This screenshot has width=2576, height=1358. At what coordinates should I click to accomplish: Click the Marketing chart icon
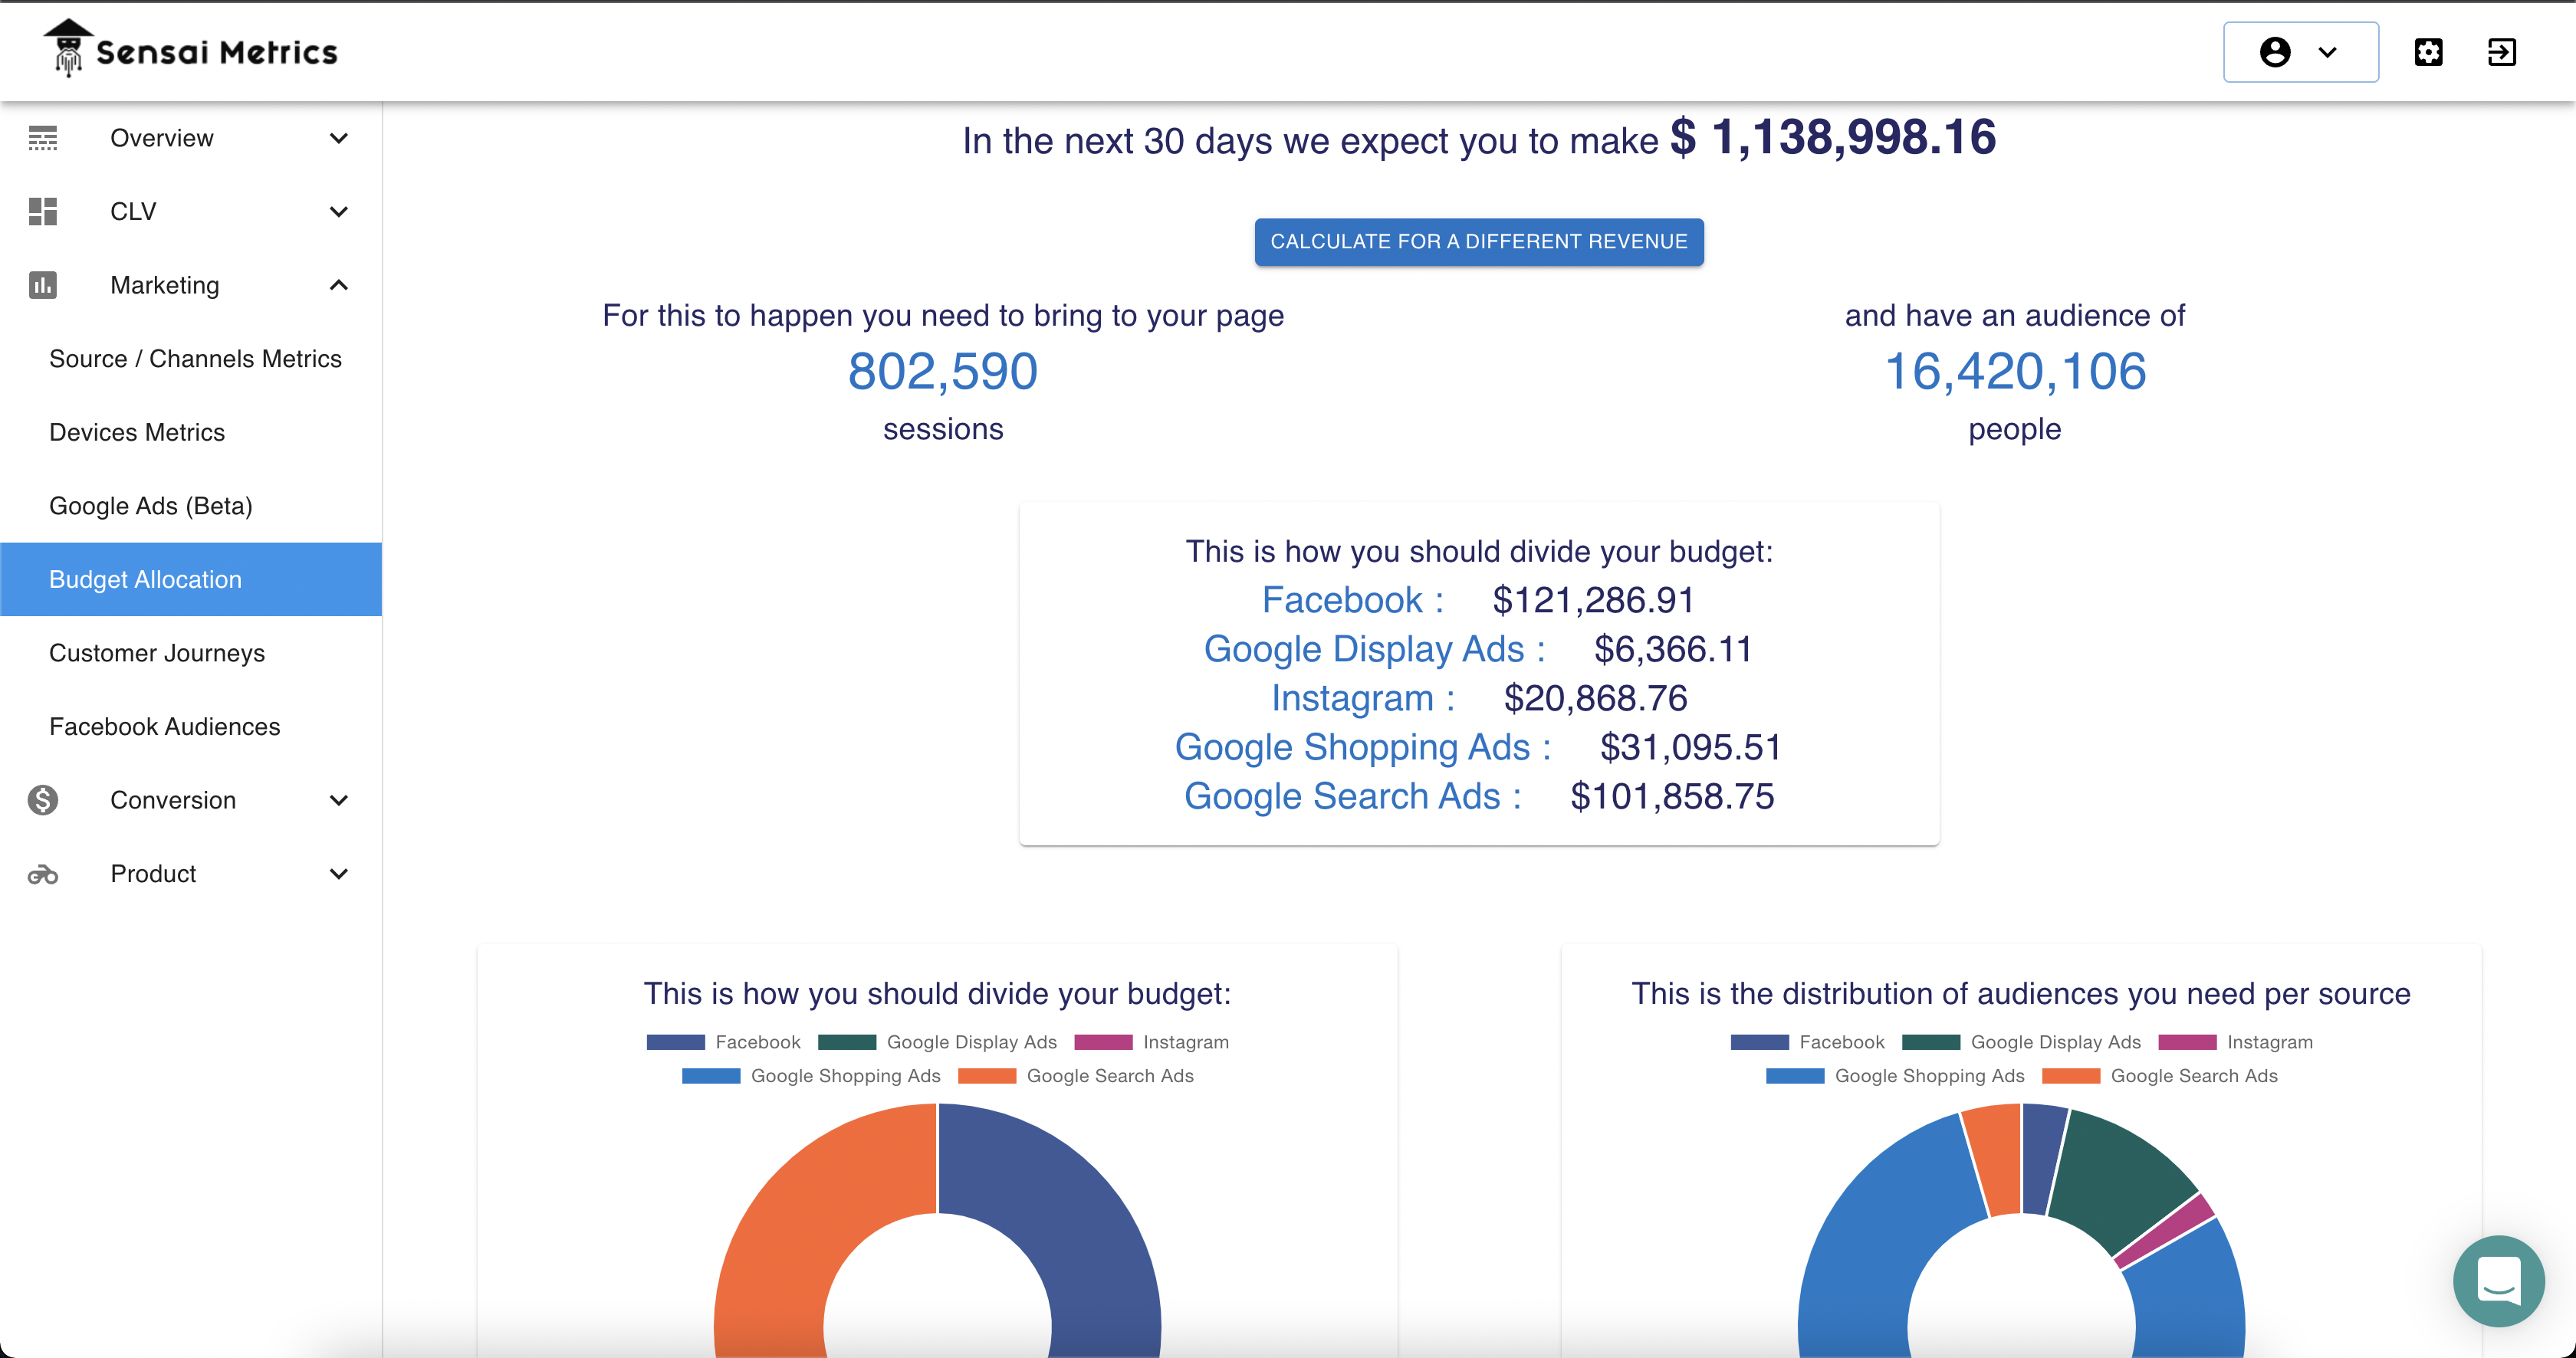click(x=43, y=285)
